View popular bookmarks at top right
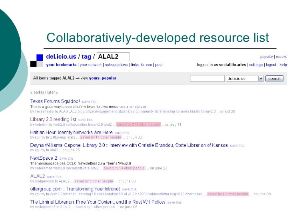This screenshot has width=291, height=218. [x=267, y=57]
